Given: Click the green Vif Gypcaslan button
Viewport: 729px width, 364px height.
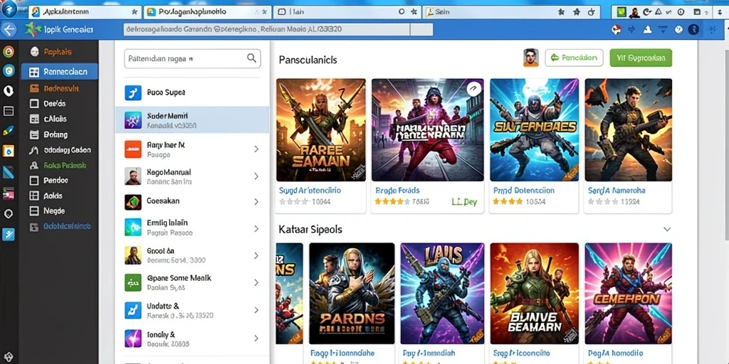Looking at the screenshot, I should pyautogui.click(x=641, y=58).
